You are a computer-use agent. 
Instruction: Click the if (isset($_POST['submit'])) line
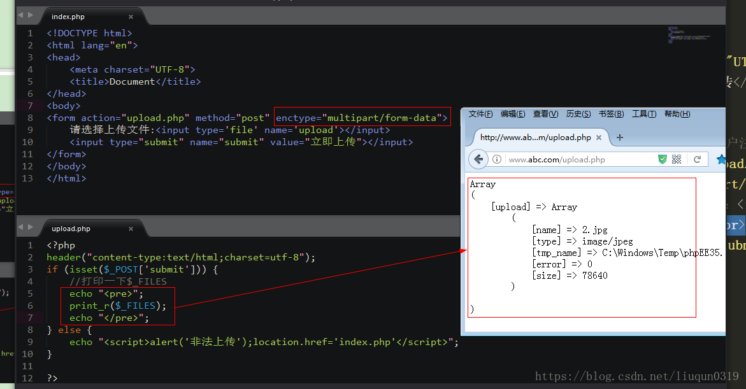[x=133, y=270]
